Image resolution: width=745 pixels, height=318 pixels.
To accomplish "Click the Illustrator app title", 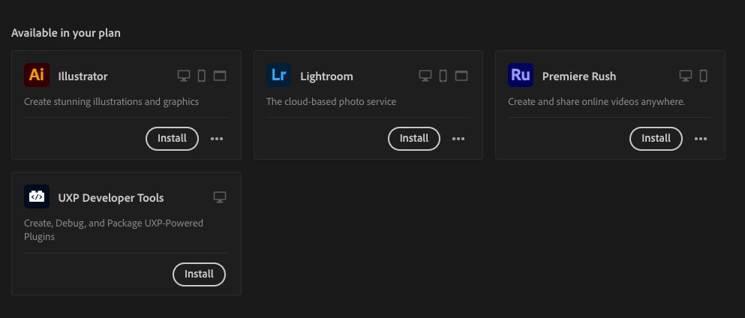I will coord(83,76).
